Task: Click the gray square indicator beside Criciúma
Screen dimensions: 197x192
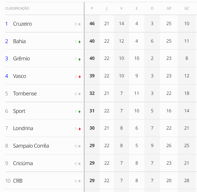Action: 79,164
